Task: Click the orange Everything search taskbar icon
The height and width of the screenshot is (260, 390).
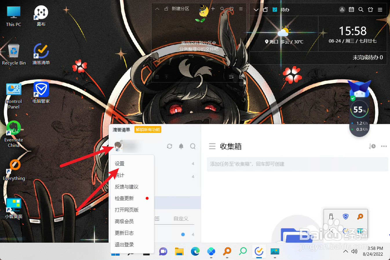Action: point(227,251)
